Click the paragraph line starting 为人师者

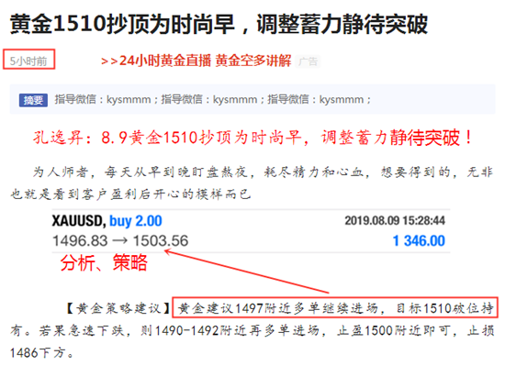coord(263,172)
